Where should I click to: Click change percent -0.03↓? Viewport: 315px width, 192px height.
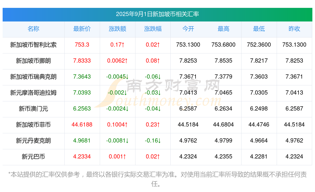tap(153, 93)
